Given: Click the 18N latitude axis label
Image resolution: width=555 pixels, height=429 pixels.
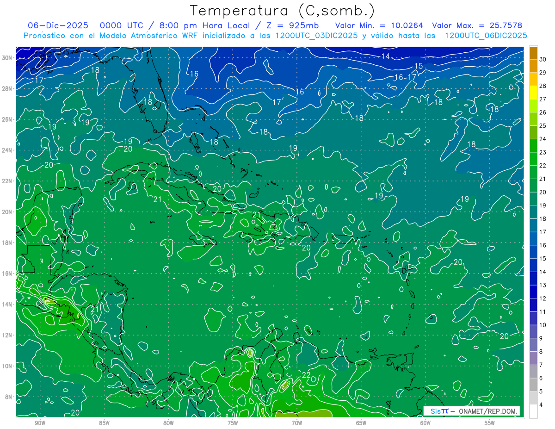Looking at the screenshot, I should pyautogui.click(x=7, y=242).
